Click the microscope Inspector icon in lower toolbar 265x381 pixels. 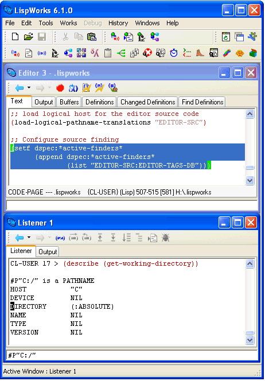click(55, 53)
